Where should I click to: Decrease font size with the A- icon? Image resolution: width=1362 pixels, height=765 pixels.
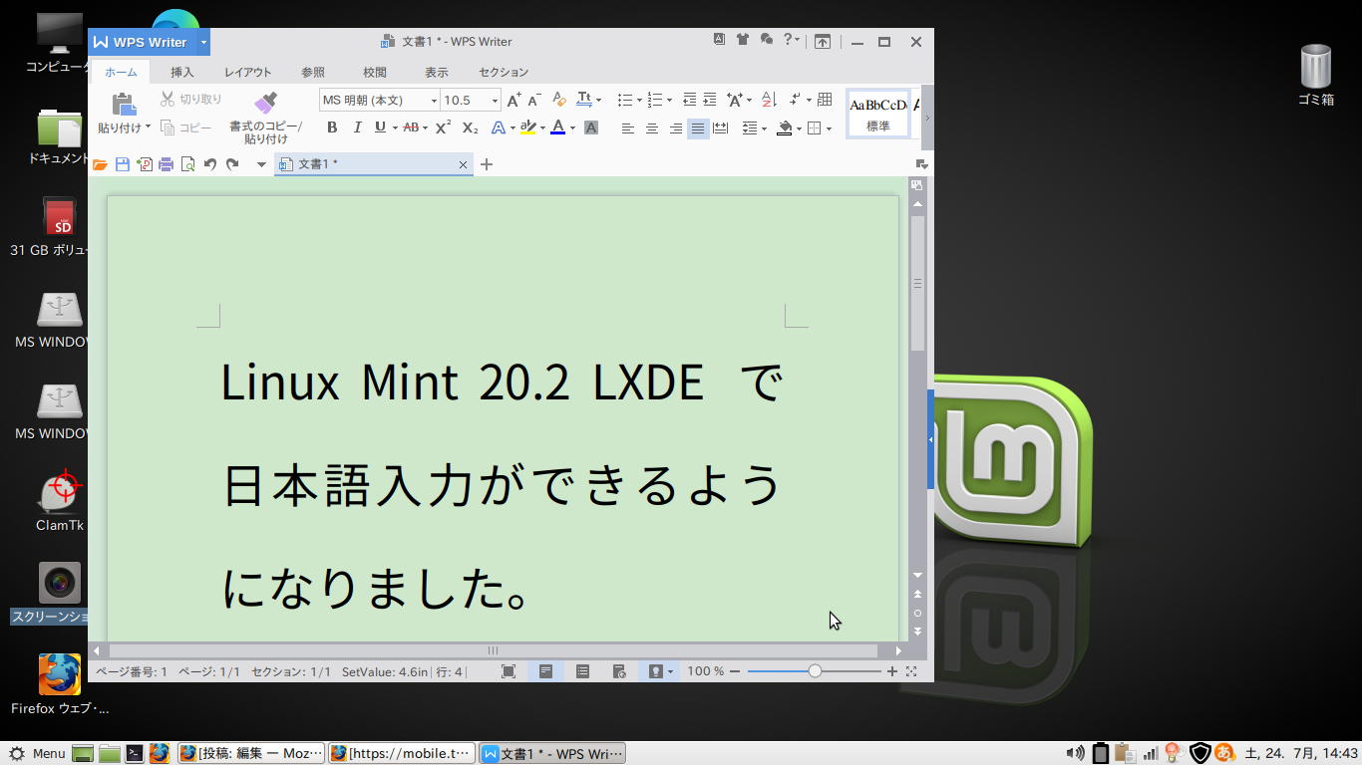(534, 100)
